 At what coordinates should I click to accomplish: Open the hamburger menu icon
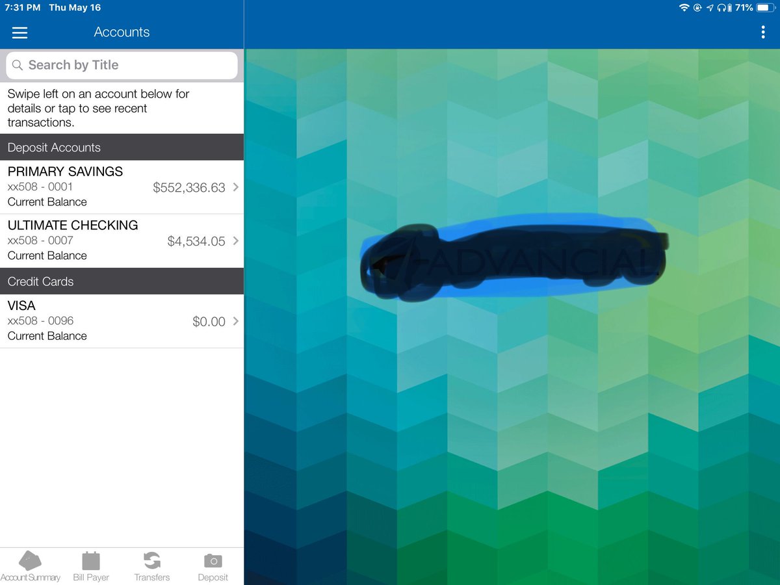(x=20, y=32)
